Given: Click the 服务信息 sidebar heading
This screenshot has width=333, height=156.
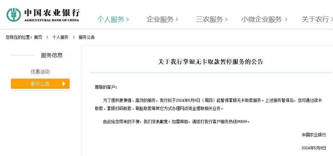Looking at the screenshot, I should (x=52, y=55).
